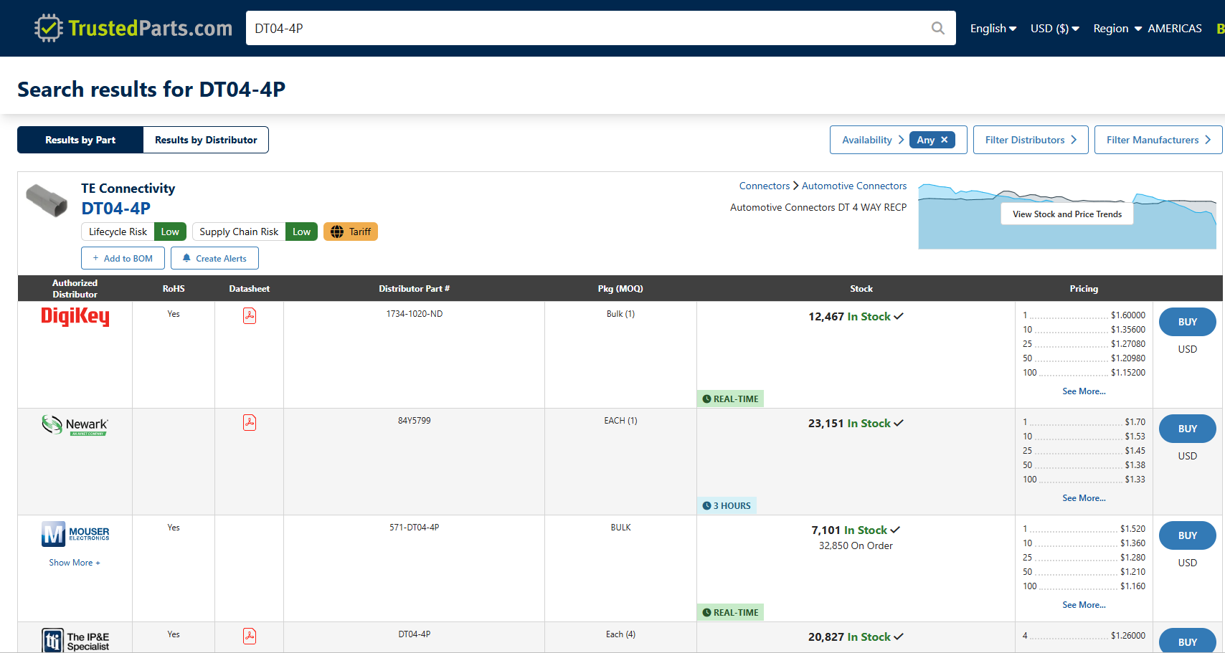Open the Region dropdown

(1117, 28)
